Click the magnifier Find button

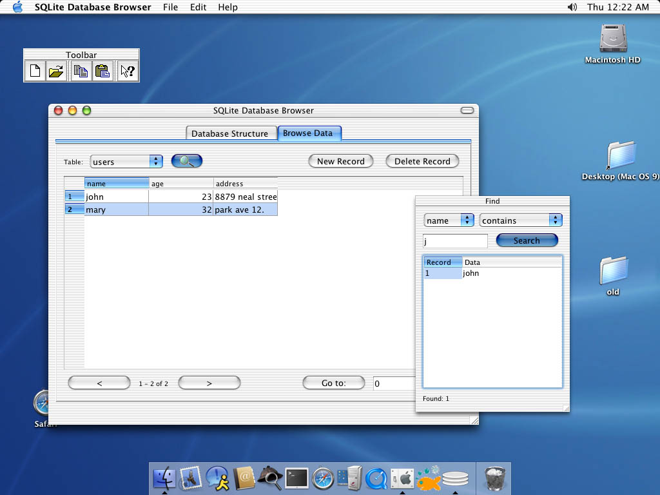pos(187,160)
